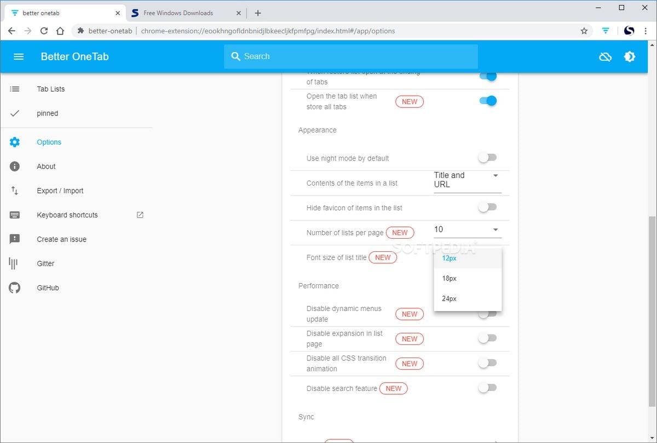657x443 pixels.
Task: Click the Search input field
Action: tap(351, 56)
